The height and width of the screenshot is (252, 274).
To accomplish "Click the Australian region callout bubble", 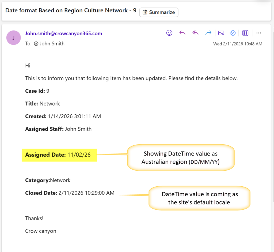I will (181, 157).
